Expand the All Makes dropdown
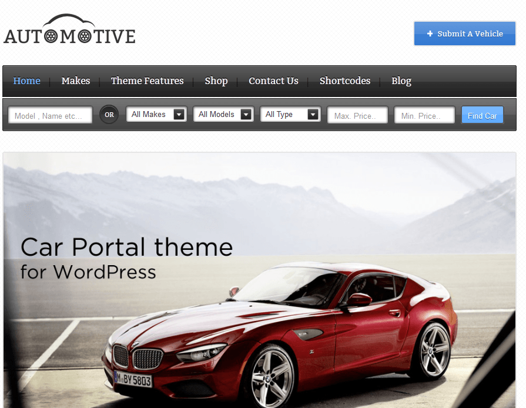 (156, 115)
